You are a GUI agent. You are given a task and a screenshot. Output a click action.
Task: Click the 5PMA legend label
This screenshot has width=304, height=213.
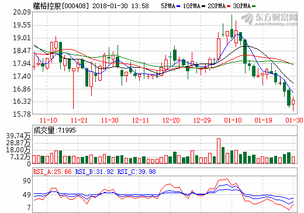[x=168, y=6]
